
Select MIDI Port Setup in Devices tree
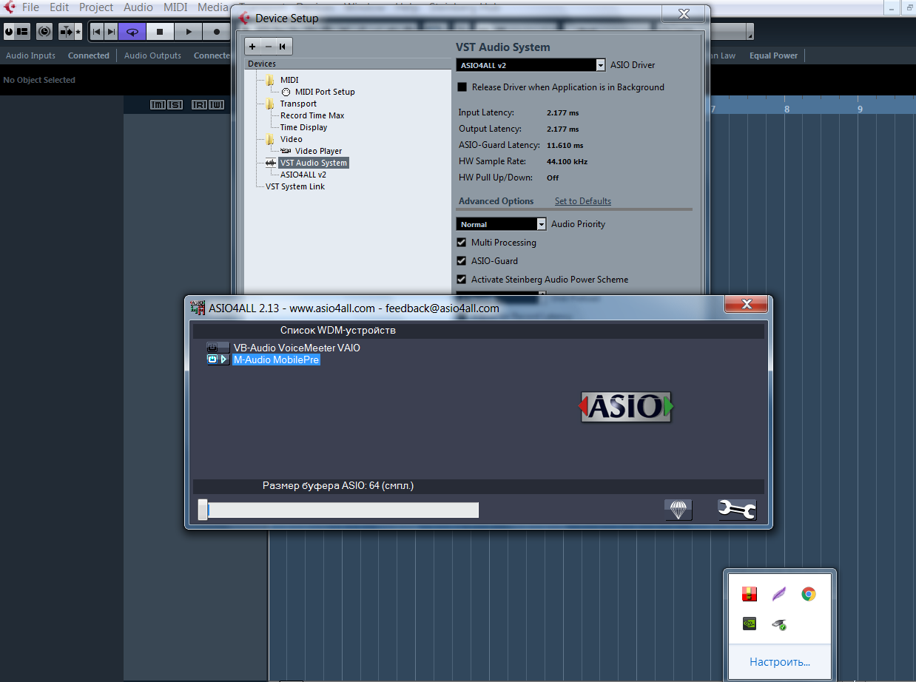tap(325, 92)
